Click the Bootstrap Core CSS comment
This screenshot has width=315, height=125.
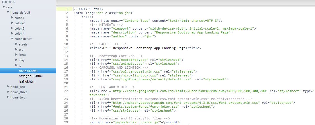[x=116, y=56]
